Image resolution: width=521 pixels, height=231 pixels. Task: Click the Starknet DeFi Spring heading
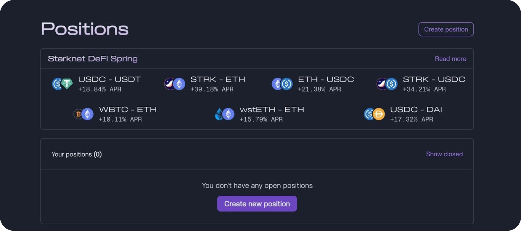click(93, 58)
